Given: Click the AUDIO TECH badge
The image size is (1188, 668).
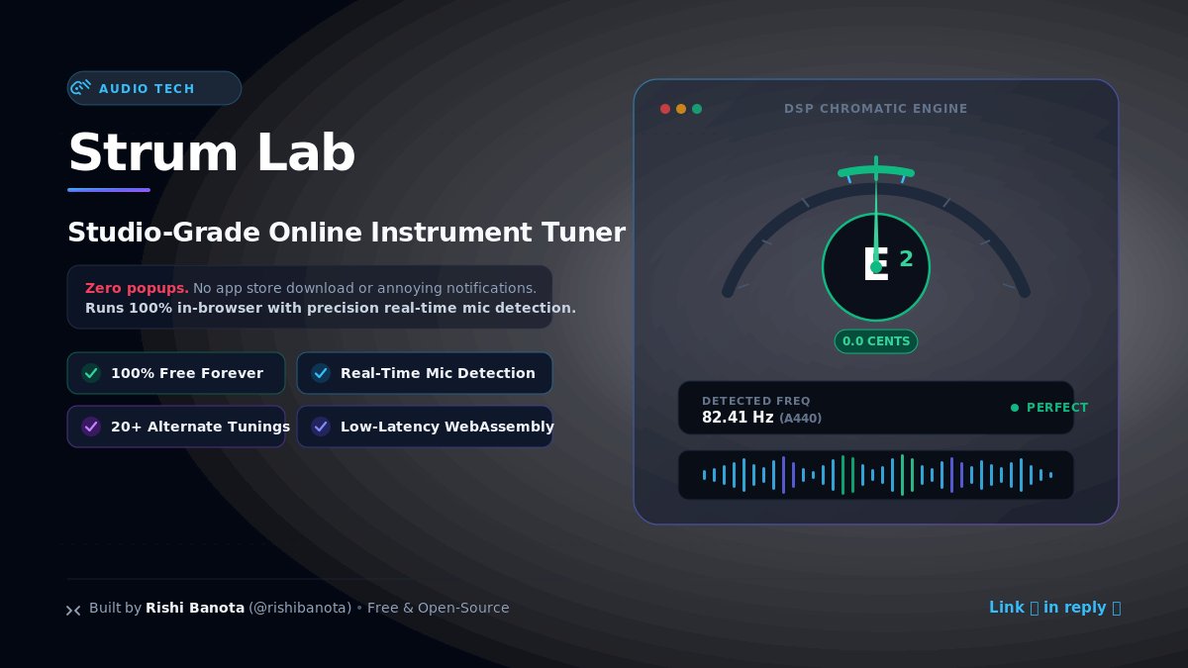Looking at the screenshot, I should pos(154,88).
